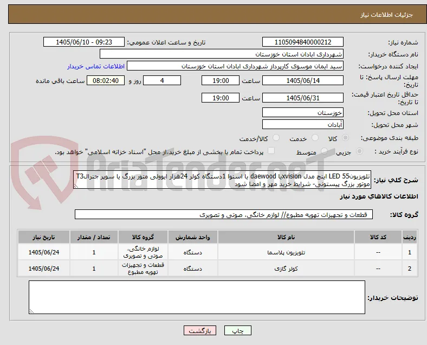427x345 pixels.
Task: Click the announcement date field 1405/06/10 - 09:23
Action: (84, 42)
